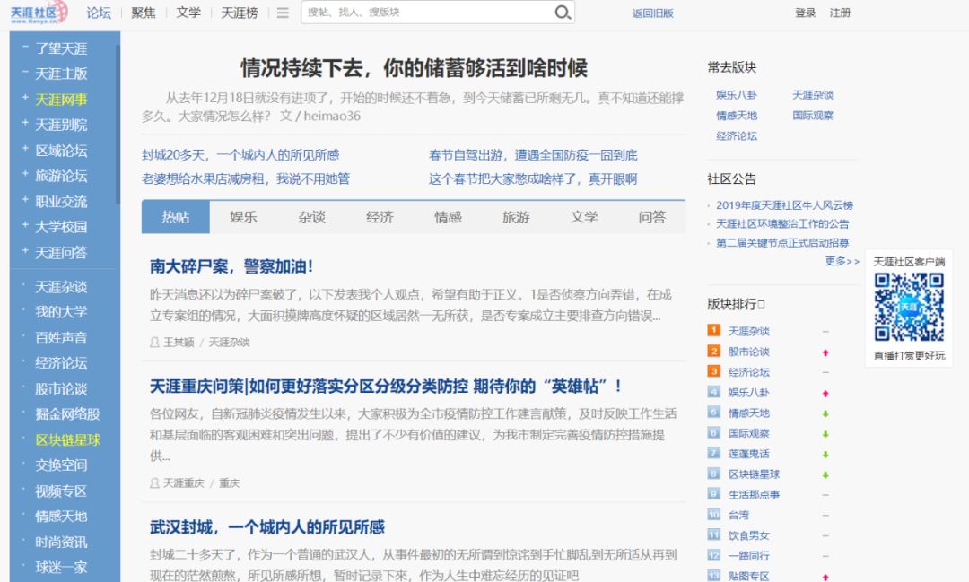969x582 pixels.
Task: Open 区块链星球 in left sidebar
Action: (67, 440)
